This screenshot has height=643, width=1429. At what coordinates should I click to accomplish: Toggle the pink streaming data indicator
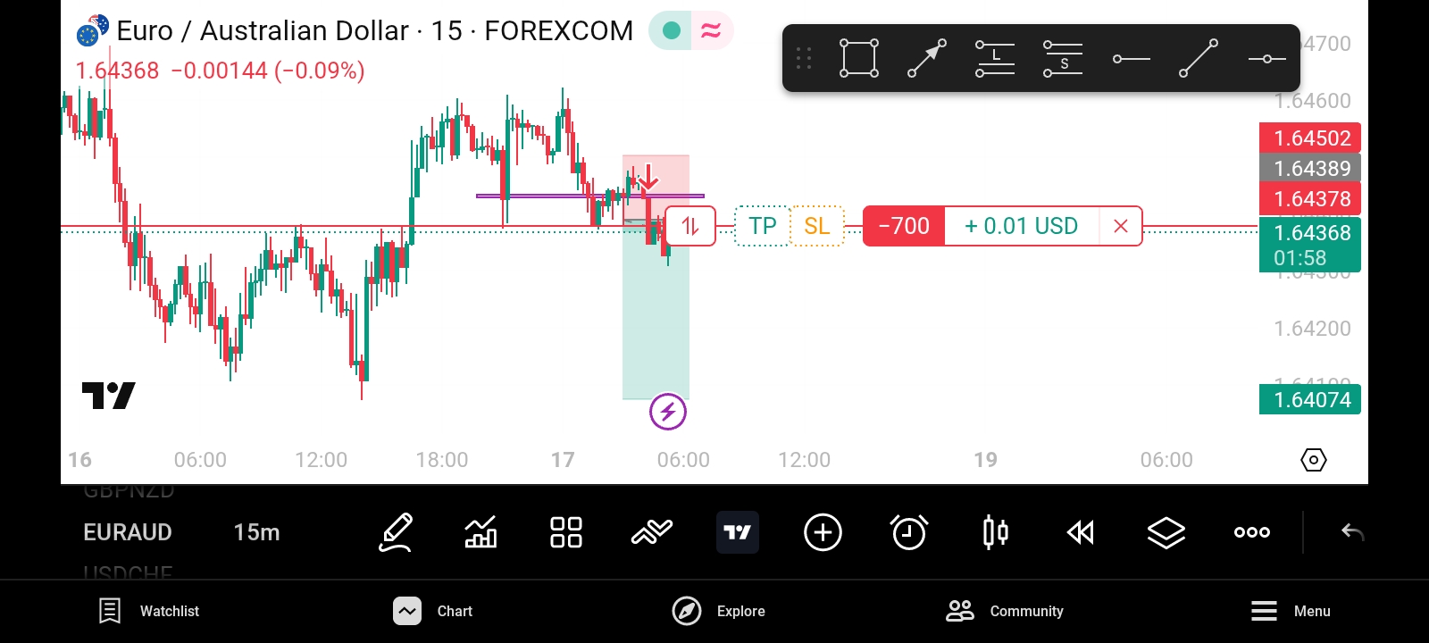[x=711, y=31]
